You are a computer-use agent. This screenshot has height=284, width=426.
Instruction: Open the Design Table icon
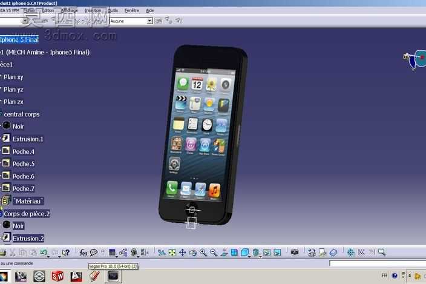pyautogui.click(x=112, y=253)
